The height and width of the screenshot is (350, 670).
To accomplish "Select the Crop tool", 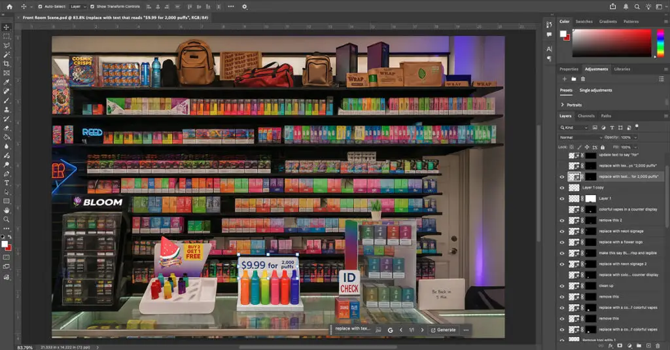I will (x=7, y=63).
